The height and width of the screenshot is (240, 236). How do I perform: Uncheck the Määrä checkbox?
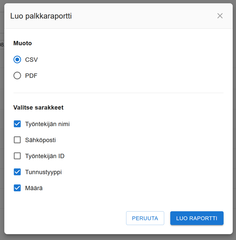[x=17, y=188]
